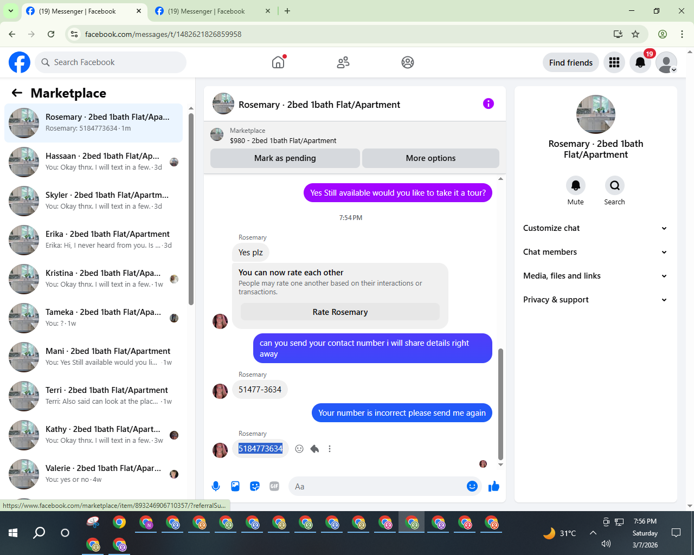Send a thumbs-up like
The height and width of the screenshot is (555, 694).
[x=494, y=486]
